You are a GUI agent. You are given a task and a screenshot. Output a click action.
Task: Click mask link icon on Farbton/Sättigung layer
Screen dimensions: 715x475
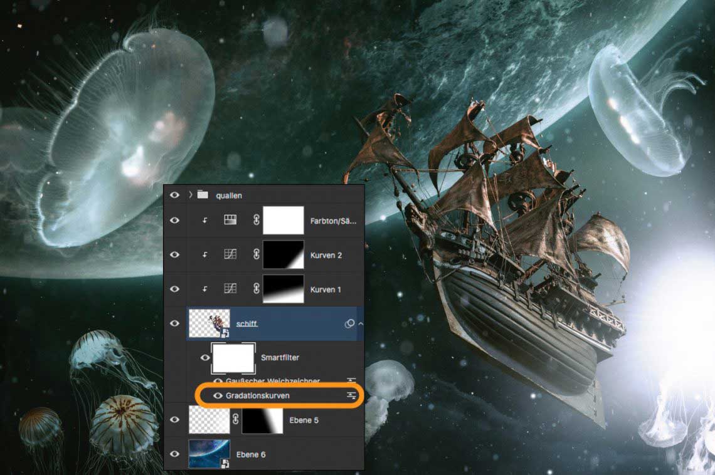257,220
